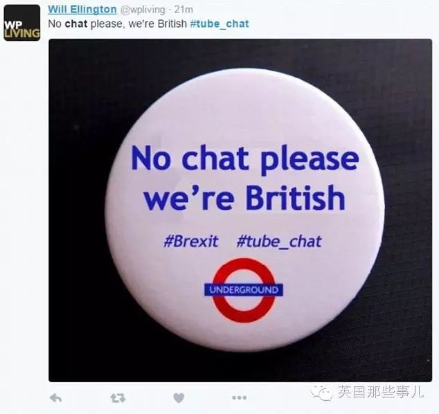The width and height of the screenshot is (439, 414).
Task: Click the #Brexit text on the badge
Action: (x=191, y=242)
